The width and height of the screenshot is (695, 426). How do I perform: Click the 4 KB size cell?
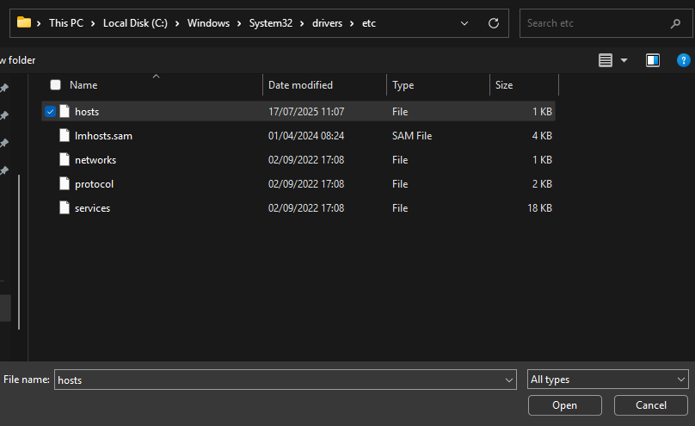[x=542, y=136]
